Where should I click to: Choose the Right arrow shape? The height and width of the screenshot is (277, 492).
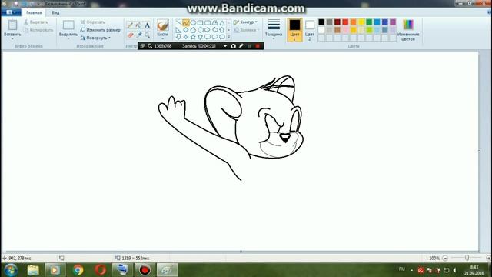(x=208, y=30)
